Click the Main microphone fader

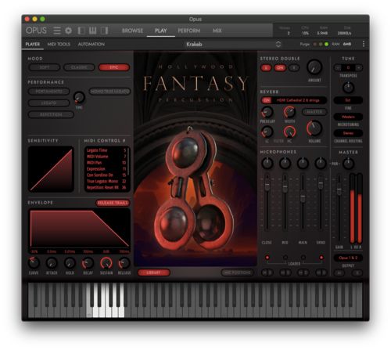pos(303,196)
